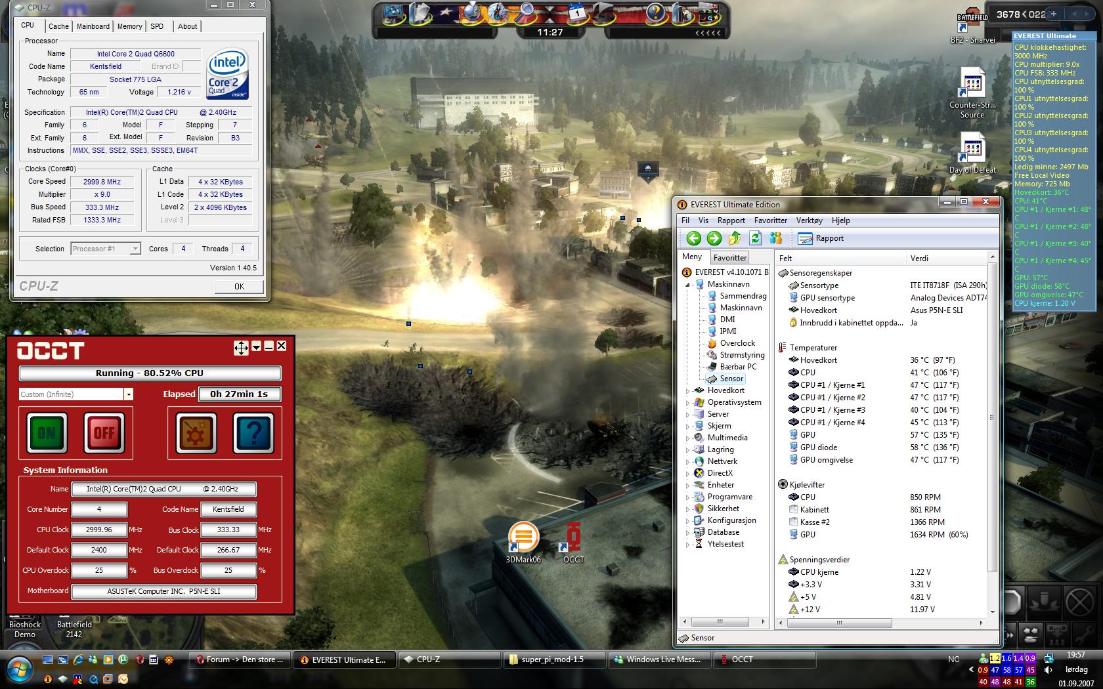The image size is (1103, 689).
Task: Click OK in CPU-Z window
Action: click(239, 286)
